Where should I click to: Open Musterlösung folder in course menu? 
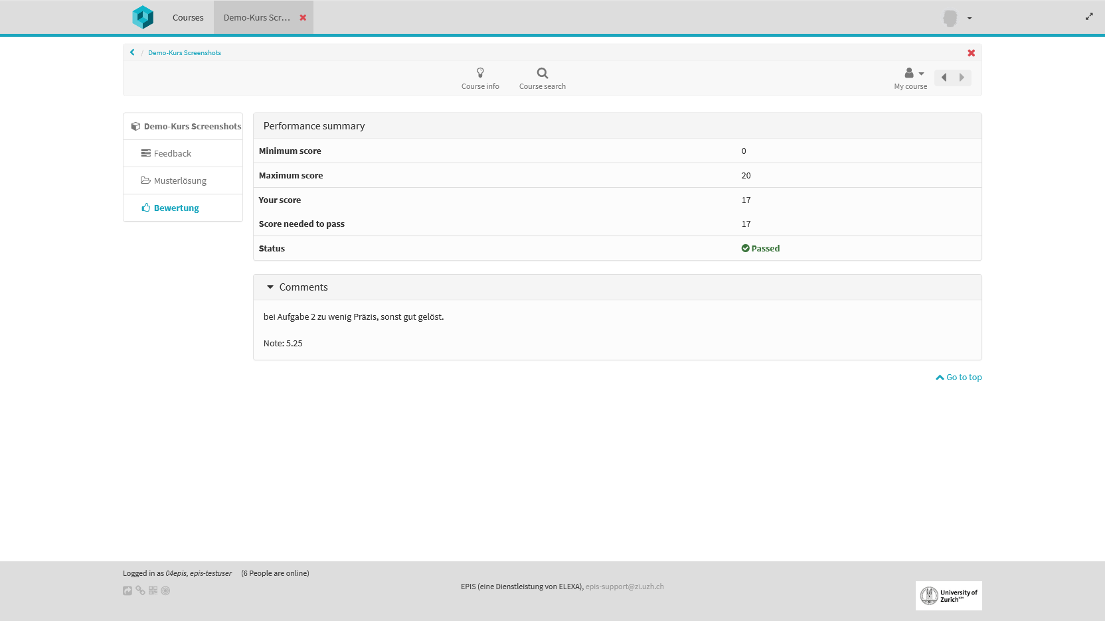179,180
